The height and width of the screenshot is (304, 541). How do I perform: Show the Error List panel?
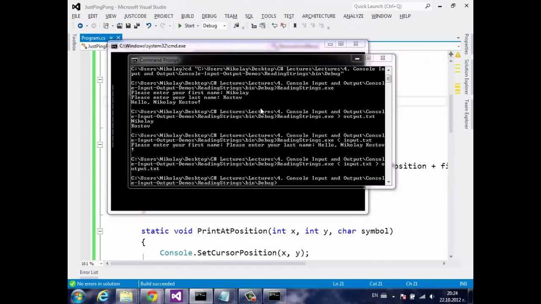pyautogui.click(x=89, y=272)
